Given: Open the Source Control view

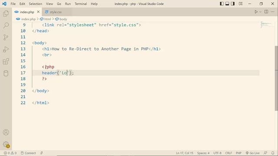Looking at the screenshot, I should tap(6, 37).
